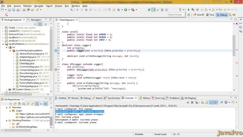Switch to the Error Log tab
The height and width of the screenshot is (137, 243).
tap(158, 98)
